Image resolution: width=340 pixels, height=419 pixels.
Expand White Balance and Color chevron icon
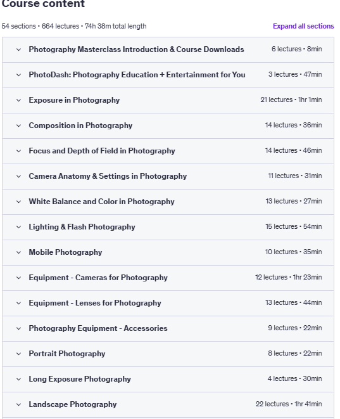19,202
